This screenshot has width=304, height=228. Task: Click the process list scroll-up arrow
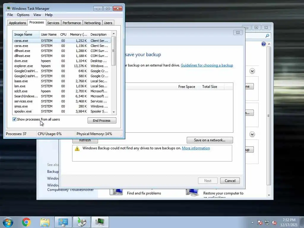point(114,34)
